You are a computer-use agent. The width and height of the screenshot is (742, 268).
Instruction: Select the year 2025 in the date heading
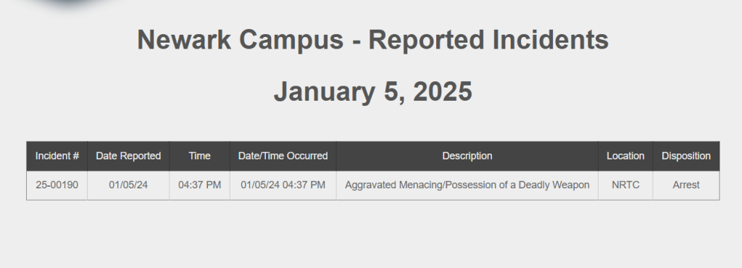click(x=443, y=91)
